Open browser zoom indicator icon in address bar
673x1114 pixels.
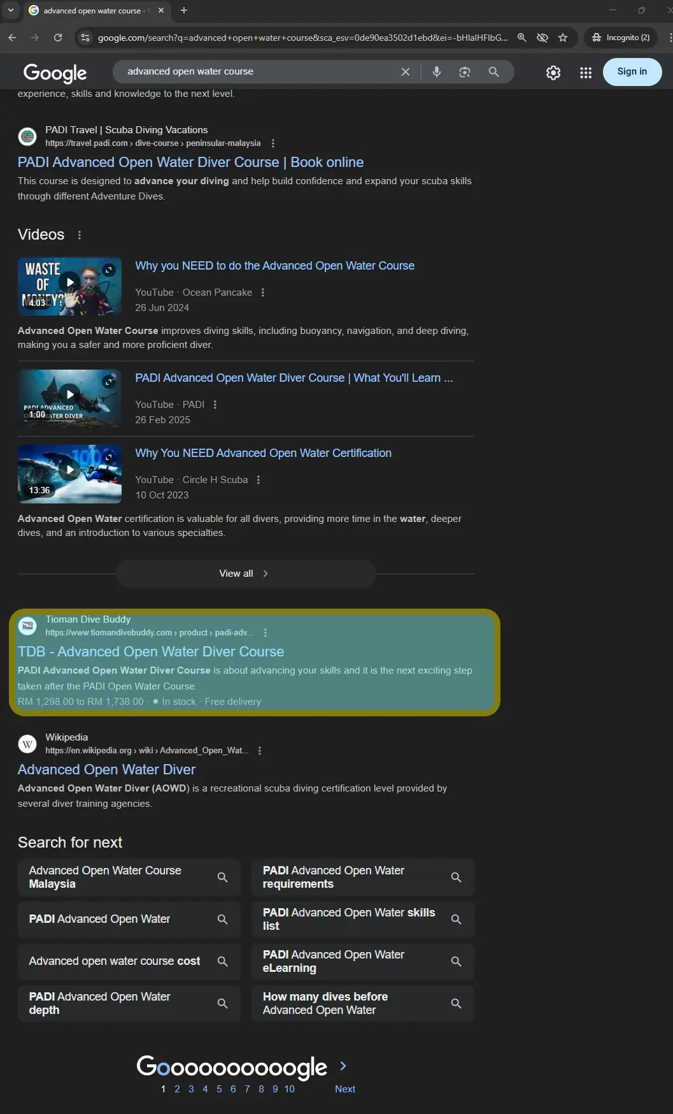coord(522,38)
